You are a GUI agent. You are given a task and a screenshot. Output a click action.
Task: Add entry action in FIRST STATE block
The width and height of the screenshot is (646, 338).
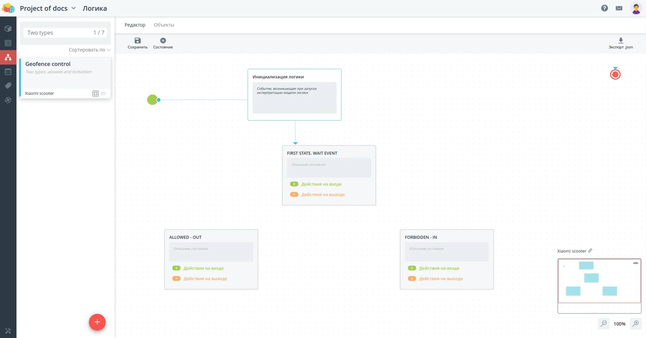[x=294, y=184]
